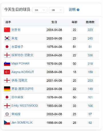103x131 pixels.
Task: Open Jan SOMERLİK player link
Action: point(22,122)
